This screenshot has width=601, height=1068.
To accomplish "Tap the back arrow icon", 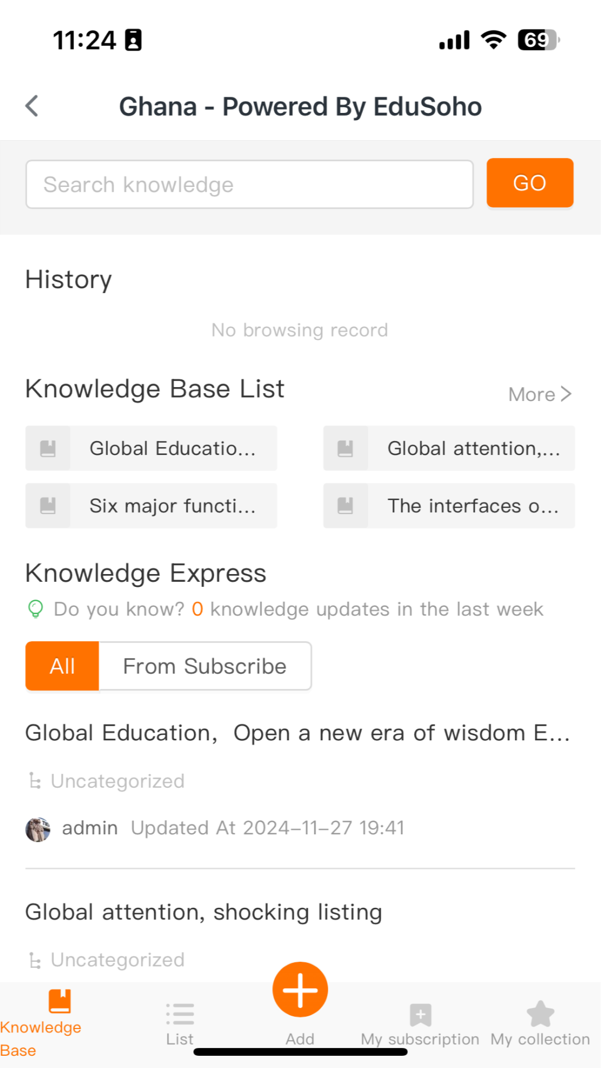I will pyautogui.click(x=32, y=106).
